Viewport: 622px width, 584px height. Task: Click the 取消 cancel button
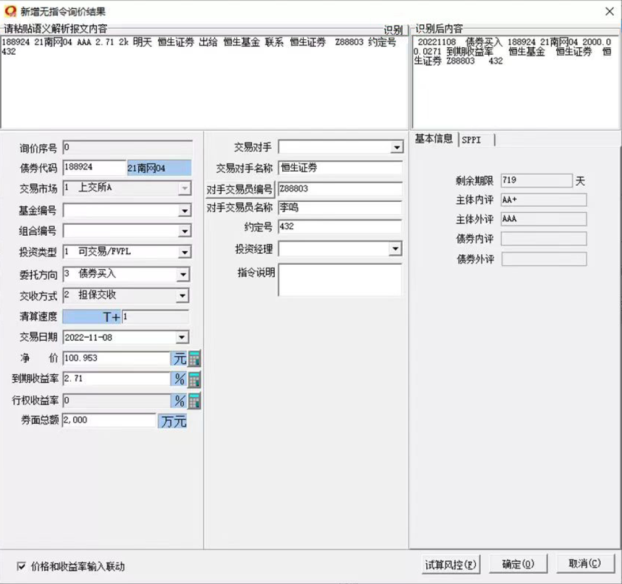click(x=585, y=564)
